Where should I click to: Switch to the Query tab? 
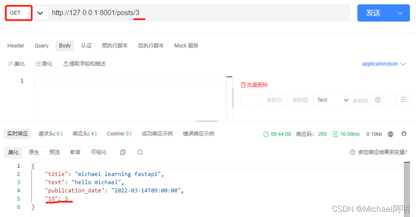coord(42,46)
